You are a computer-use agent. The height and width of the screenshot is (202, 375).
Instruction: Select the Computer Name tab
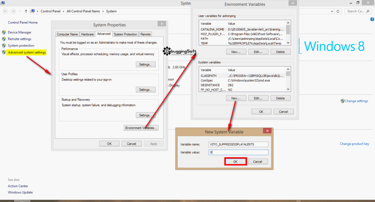[x=67, y=34]
